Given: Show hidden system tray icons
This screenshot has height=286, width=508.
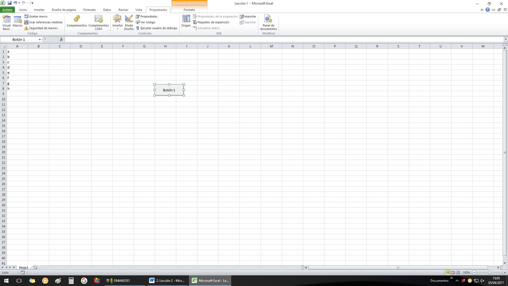Looking at the screenshot, I should (x=457, y=281).
